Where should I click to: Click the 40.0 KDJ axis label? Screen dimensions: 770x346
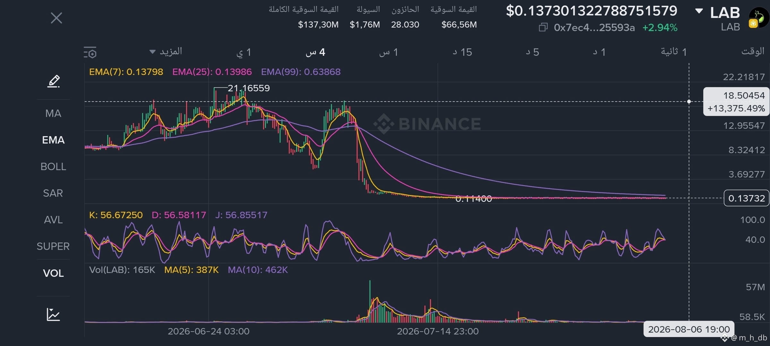pyautogui.click(x=755, y=240)
